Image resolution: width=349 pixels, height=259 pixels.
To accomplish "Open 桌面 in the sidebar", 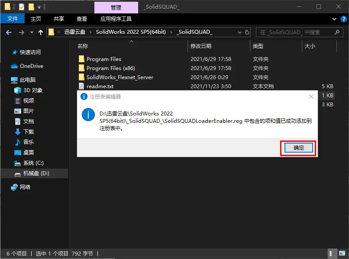I will pos(29,153).
